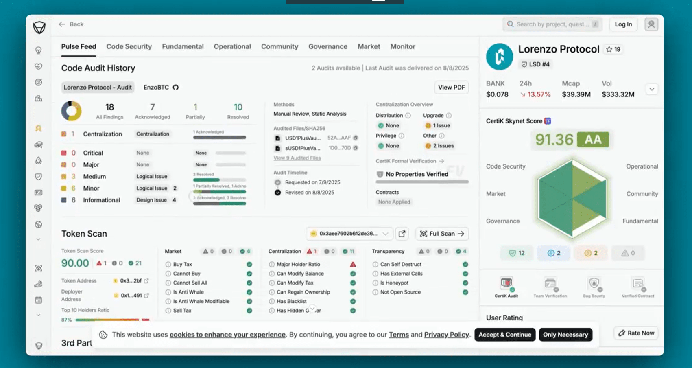Click the cookie icon in the banner
The height and width of the screenshot is (368, 692).
(x=103, y=335)
